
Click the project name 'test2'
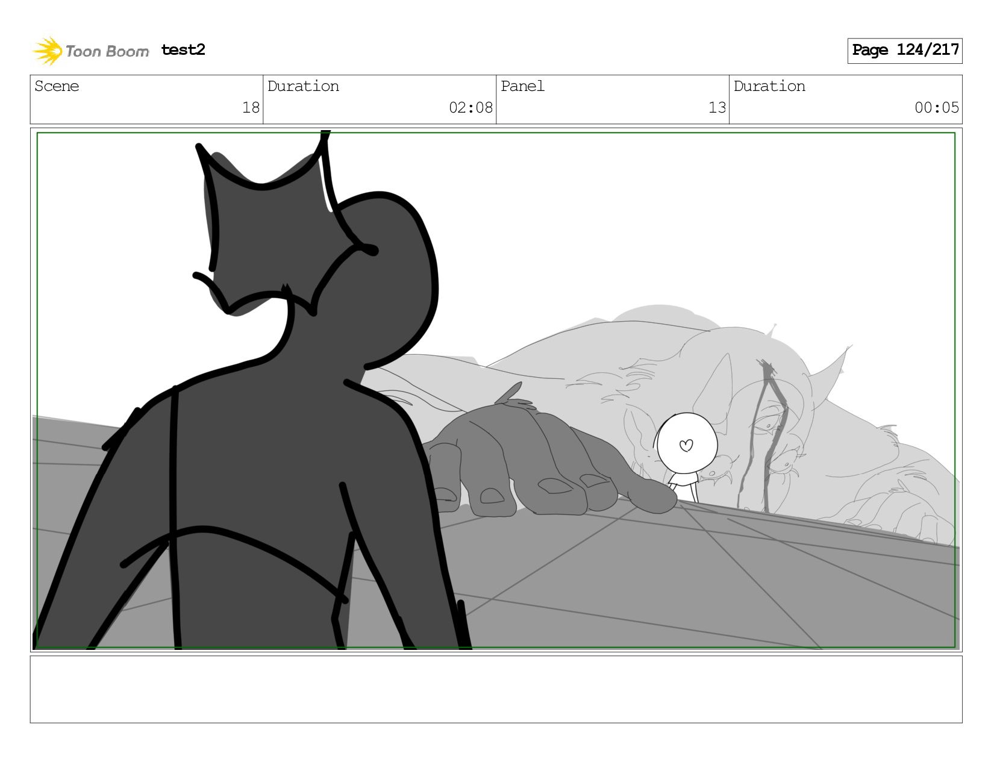pos(183,50)
